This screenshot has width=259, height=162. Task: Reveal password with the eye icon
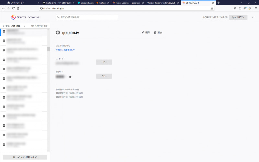pos(70,77)
